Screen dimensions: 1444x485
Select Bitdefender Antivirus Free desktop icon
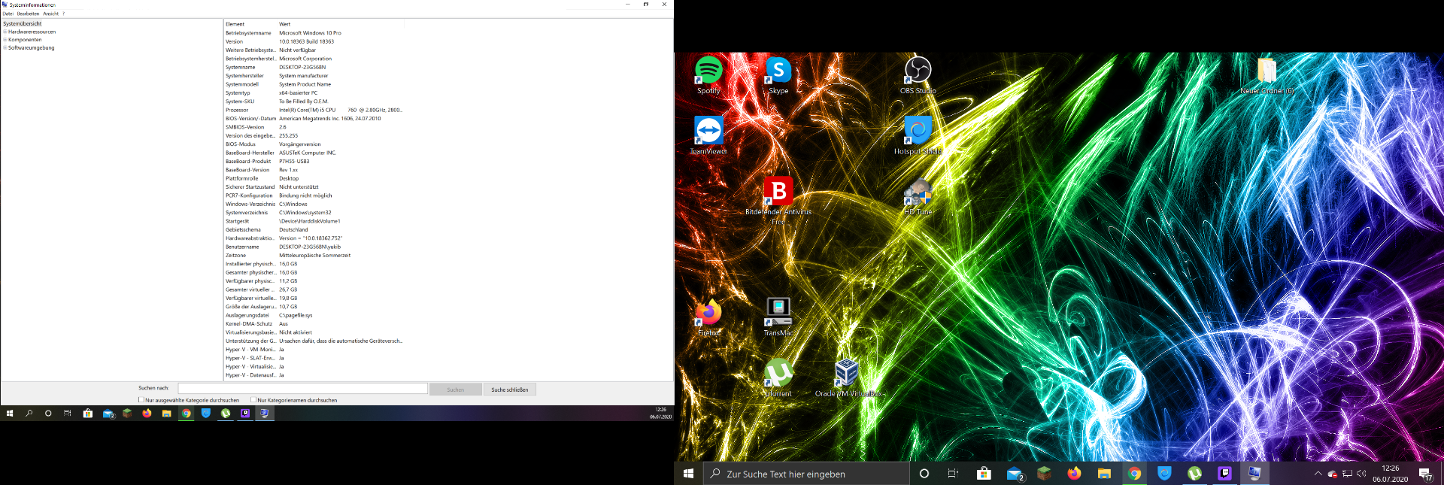pos(778,200)
